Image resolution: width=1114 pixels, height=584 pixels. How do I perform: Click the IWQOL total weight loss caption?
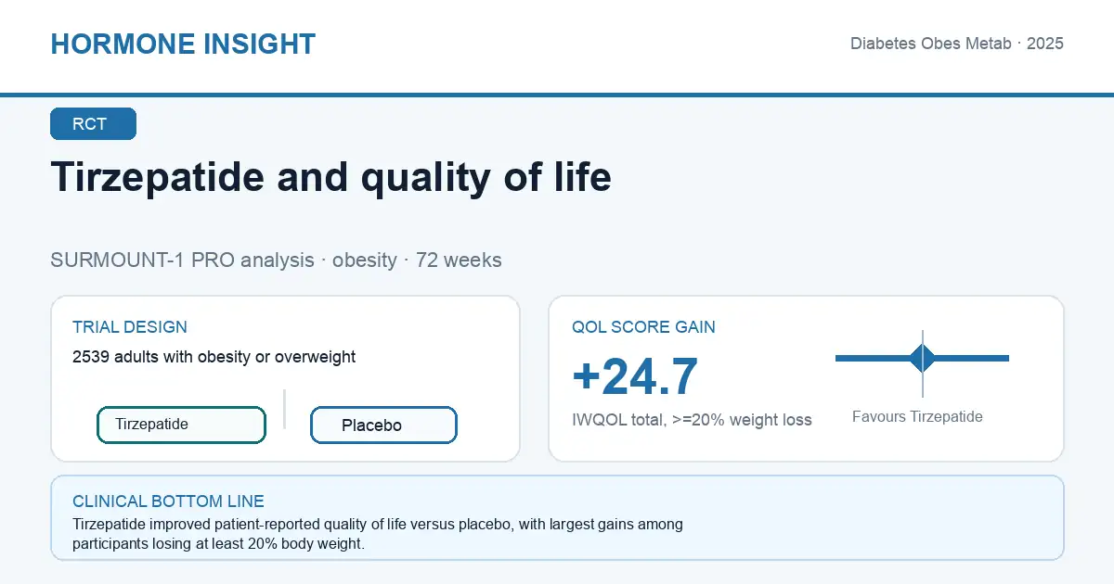click(x=692, y=420)
